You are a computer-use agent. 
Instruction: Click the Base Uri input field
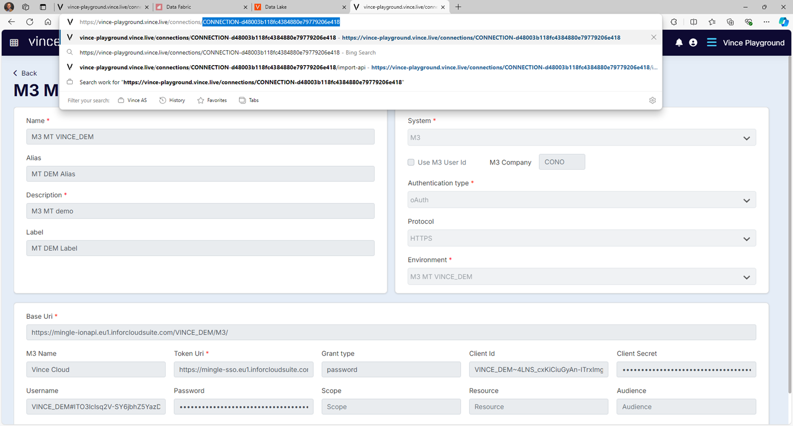pyautogui.click(x=391, y=332)
